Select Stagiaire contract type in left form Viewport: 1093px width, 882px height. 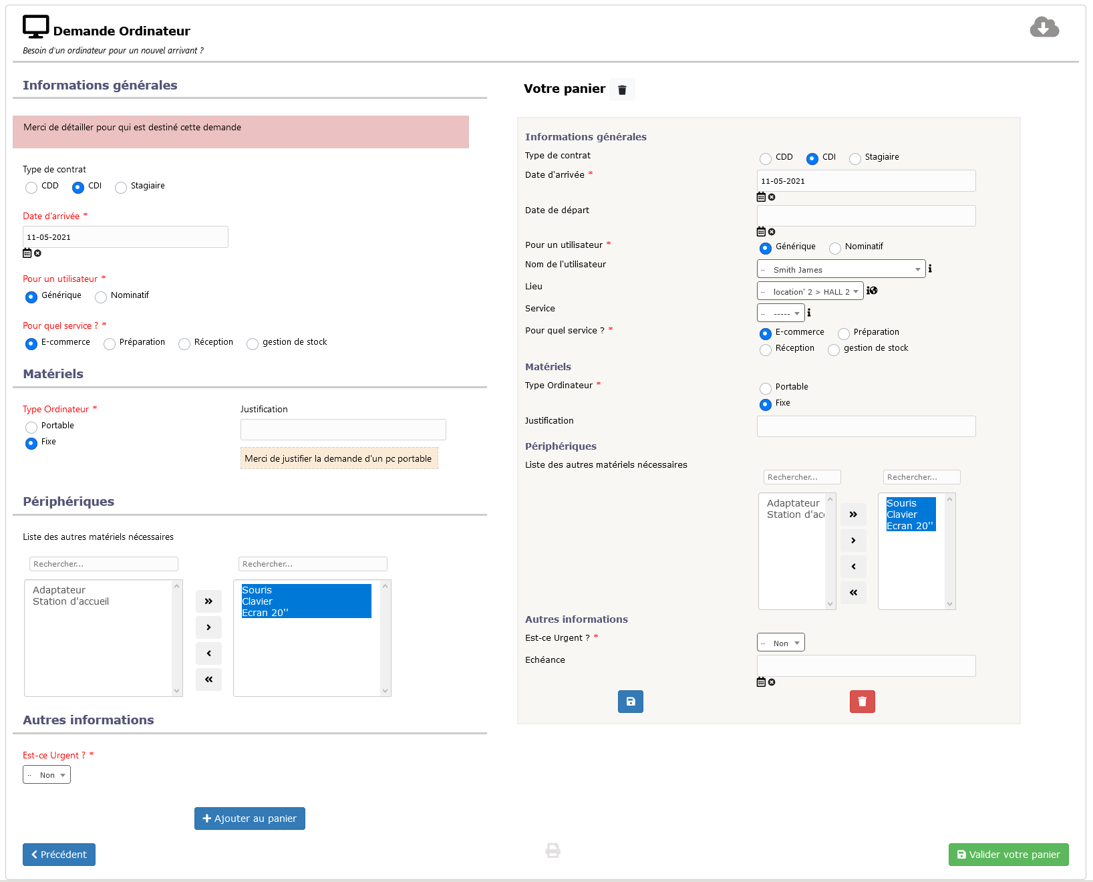121,188
